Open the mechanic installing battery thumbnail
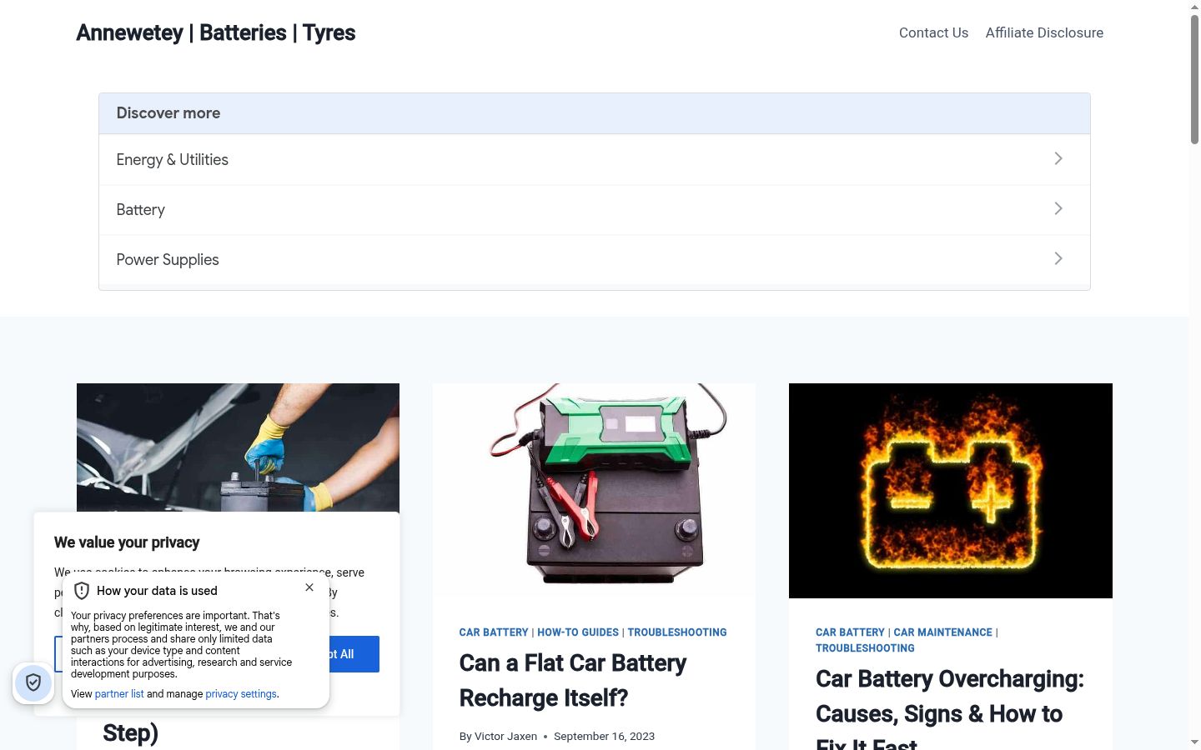 pos(238,447)
